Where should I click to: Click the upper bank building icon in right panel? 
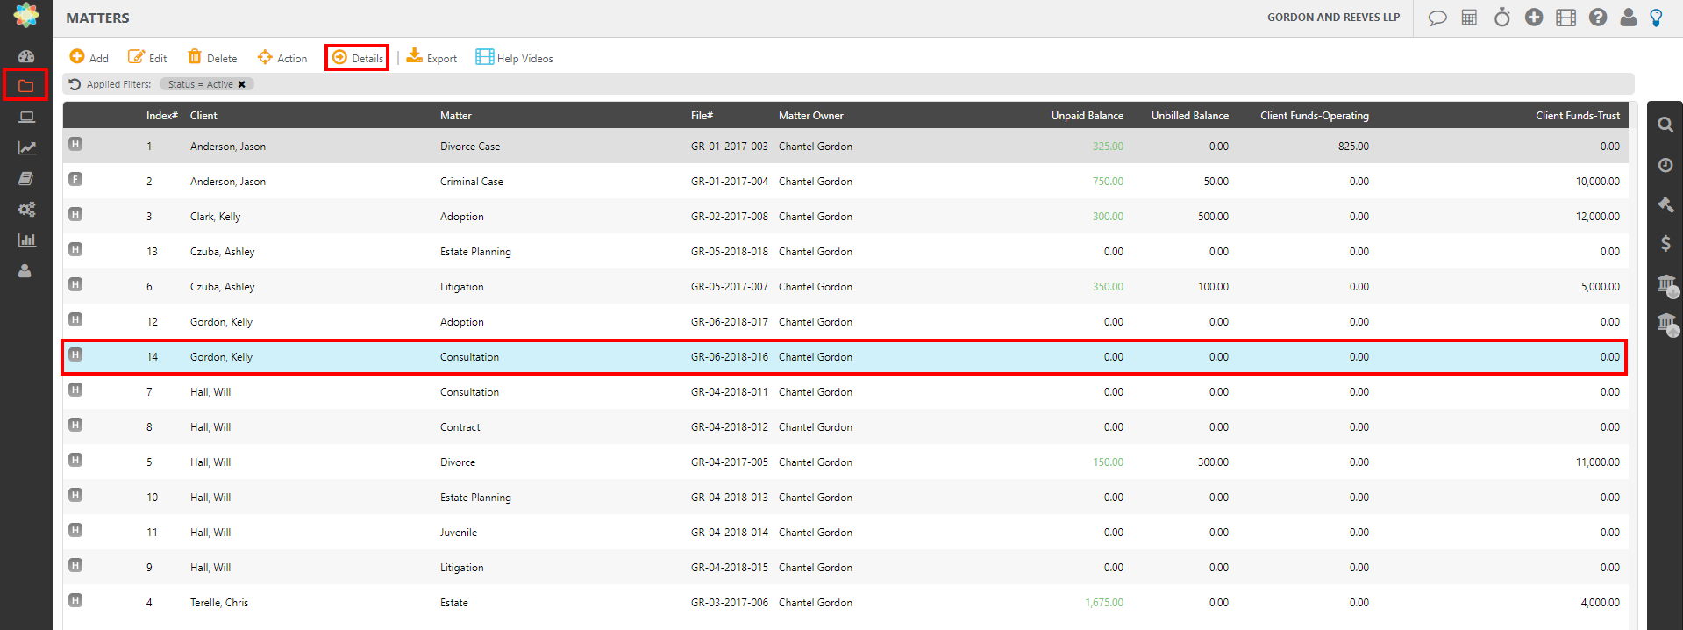pyautogui.click(x=1666, y=284)
